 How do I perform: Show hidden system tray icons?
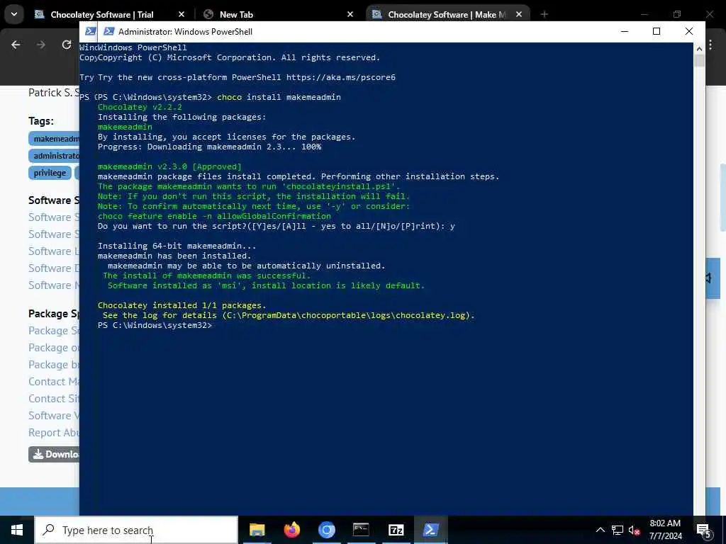pos(600,530)
